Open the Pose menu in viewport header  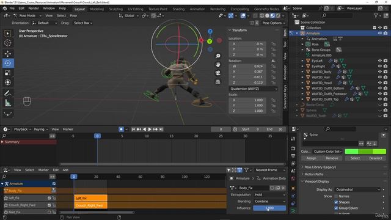pyautogui.click(x=73, y=15)
